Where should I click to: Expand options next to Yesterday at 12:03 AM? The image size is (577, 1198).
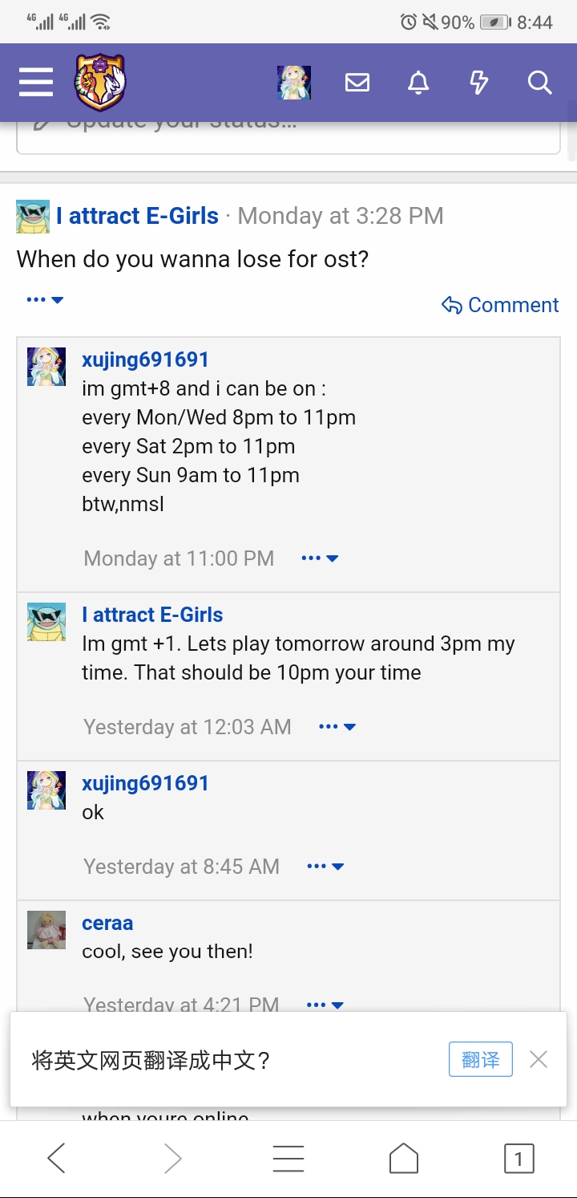337,727
